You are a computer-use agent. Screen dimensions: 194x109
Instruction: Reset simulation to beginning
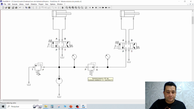[100, 8]
